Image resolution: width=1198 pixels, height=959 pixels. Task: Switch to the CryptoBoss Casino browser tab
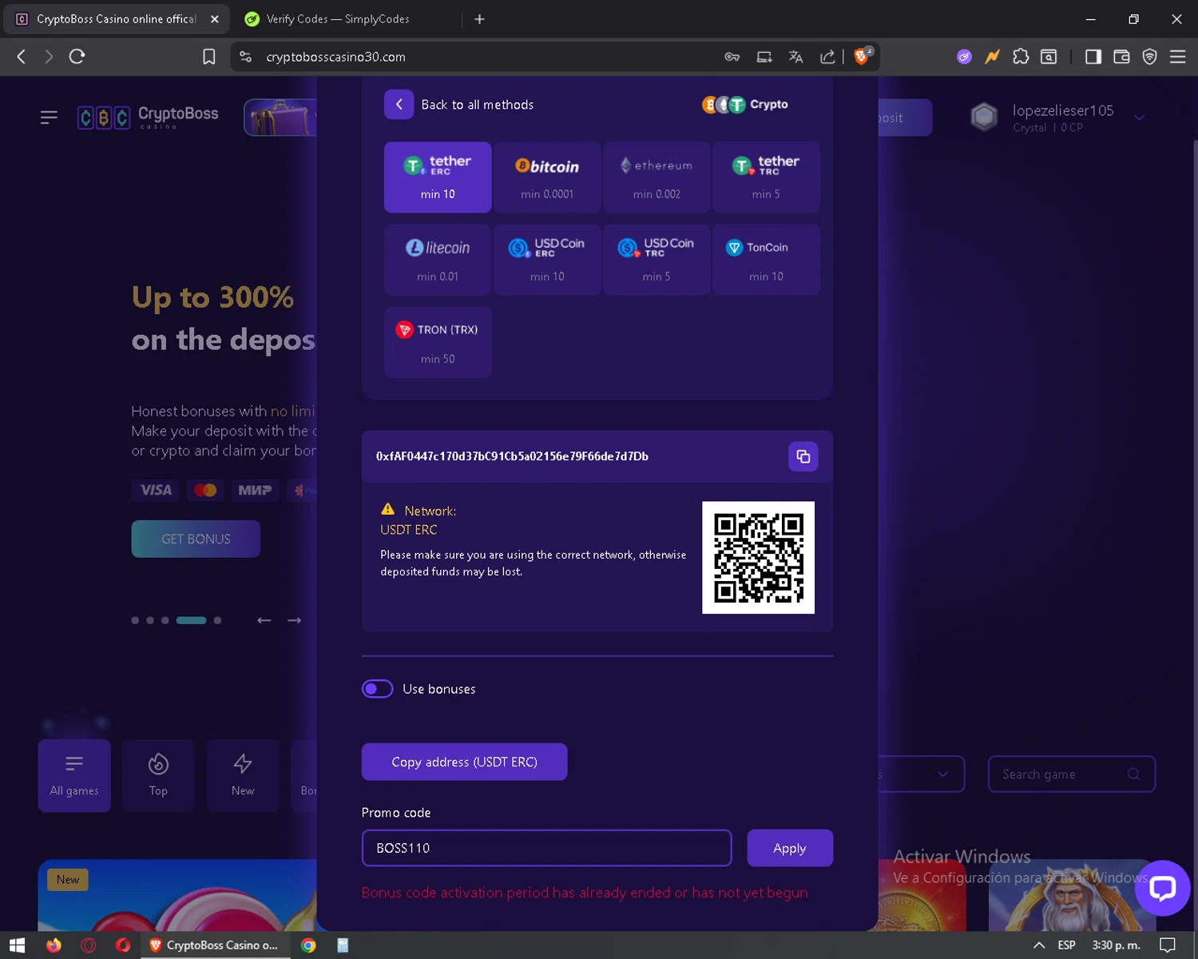coord(117,19)
